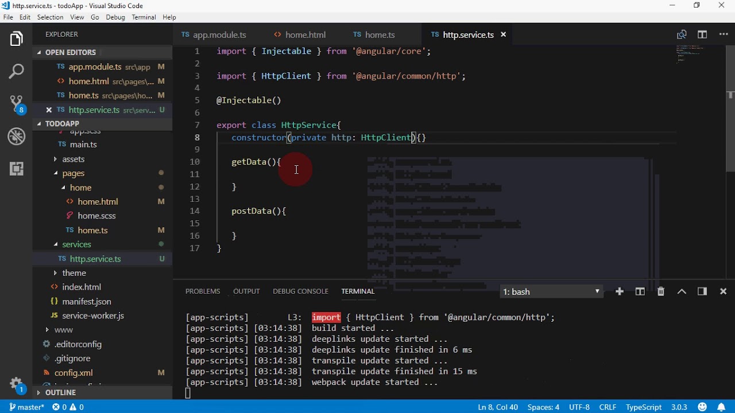Click the feedback smiley in status bar
735x413 pixels.
tap(703, 407)
